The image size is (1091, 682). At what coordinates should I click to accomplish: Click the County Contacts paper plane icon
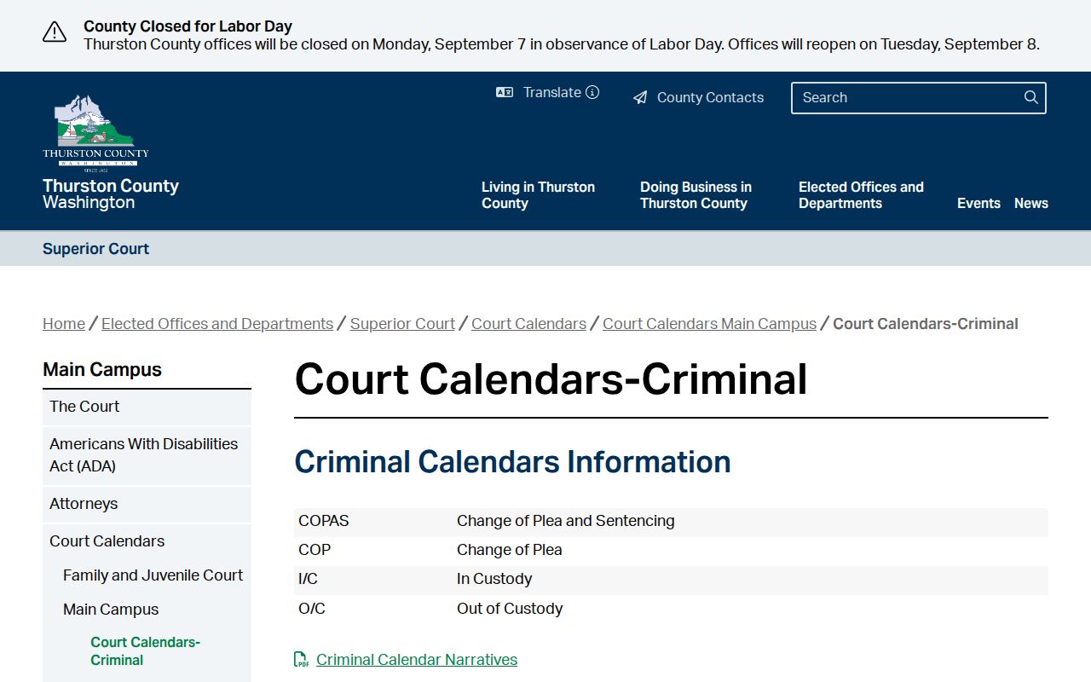click(x=640, y=98)
